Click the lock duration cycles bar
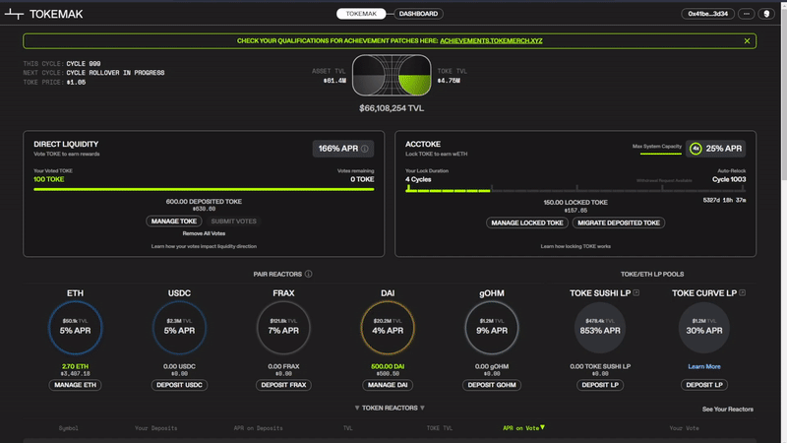This screenshot has height=443, width=787. (x=575, y=190)
